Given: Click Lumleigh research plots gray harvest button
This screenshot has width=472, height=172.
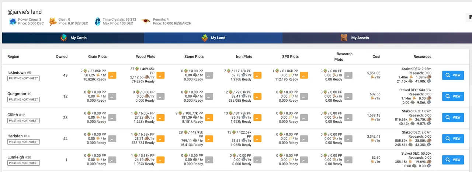Looking at the screenshot, I should (x=348, y=160).
